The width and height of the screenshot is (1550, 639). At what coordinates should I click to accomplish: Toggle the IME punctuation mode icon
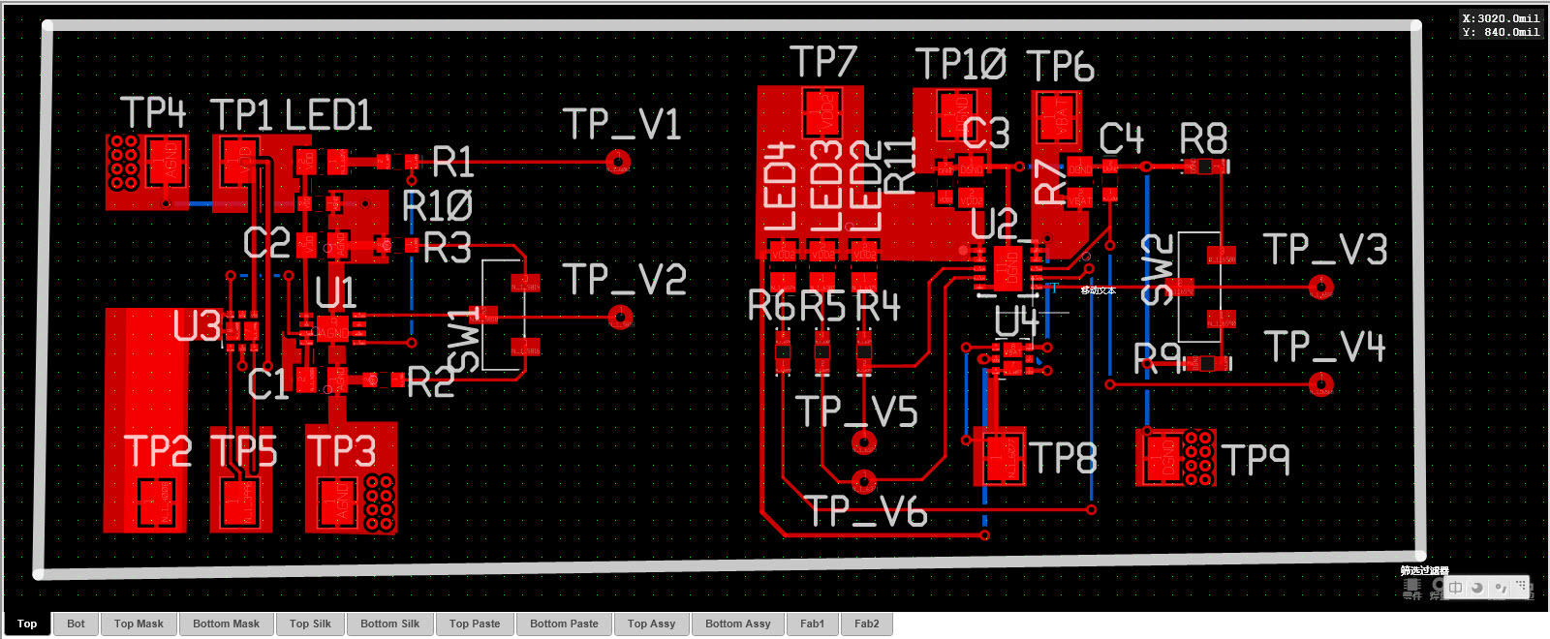1500,588
